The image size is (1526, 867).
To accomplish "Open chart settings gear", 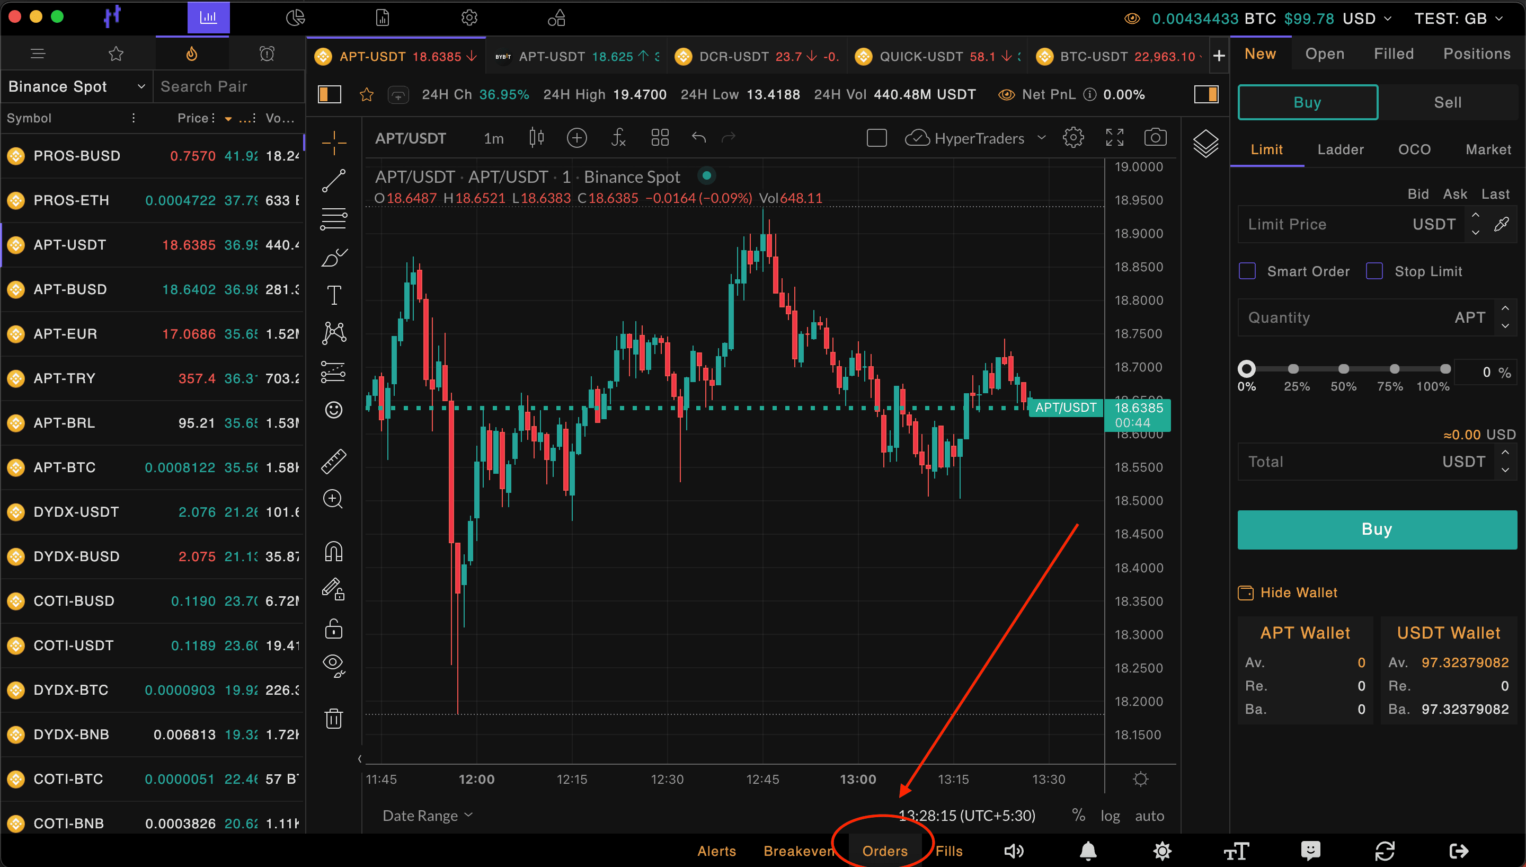I will coord(1073,138).
